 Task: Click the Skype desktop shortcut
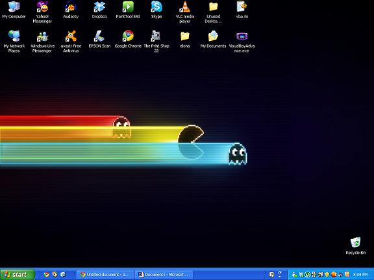156,10
